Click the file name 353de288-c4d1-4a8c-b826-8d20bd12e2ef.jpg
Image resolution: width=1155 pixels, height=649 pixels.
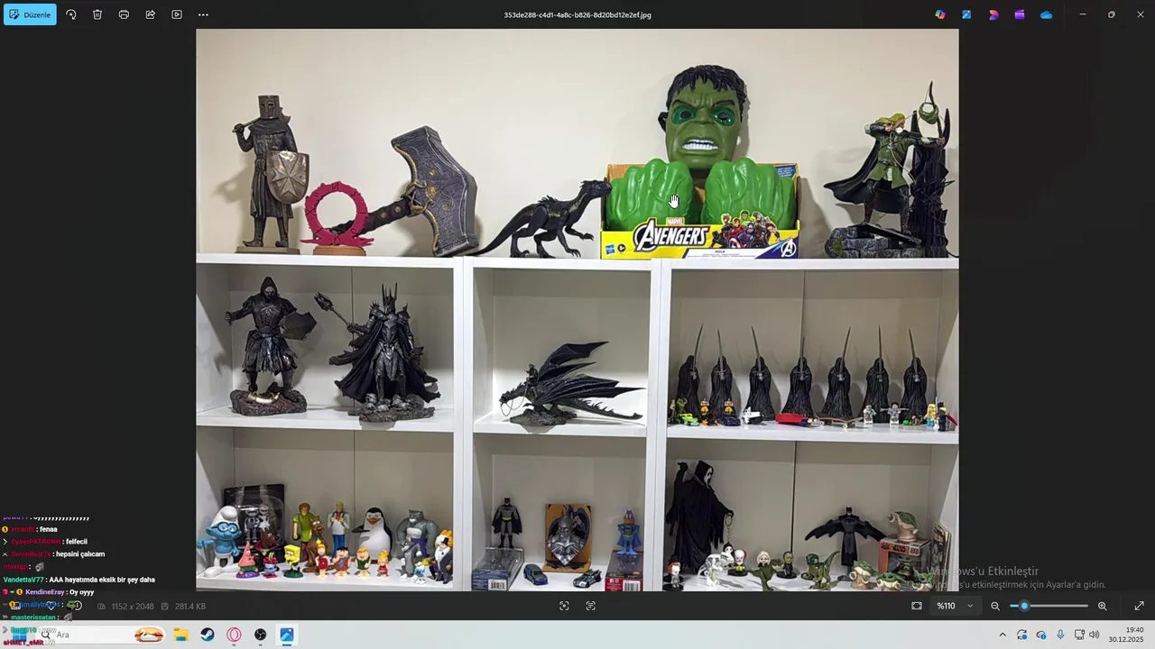[x=577, y=14]
